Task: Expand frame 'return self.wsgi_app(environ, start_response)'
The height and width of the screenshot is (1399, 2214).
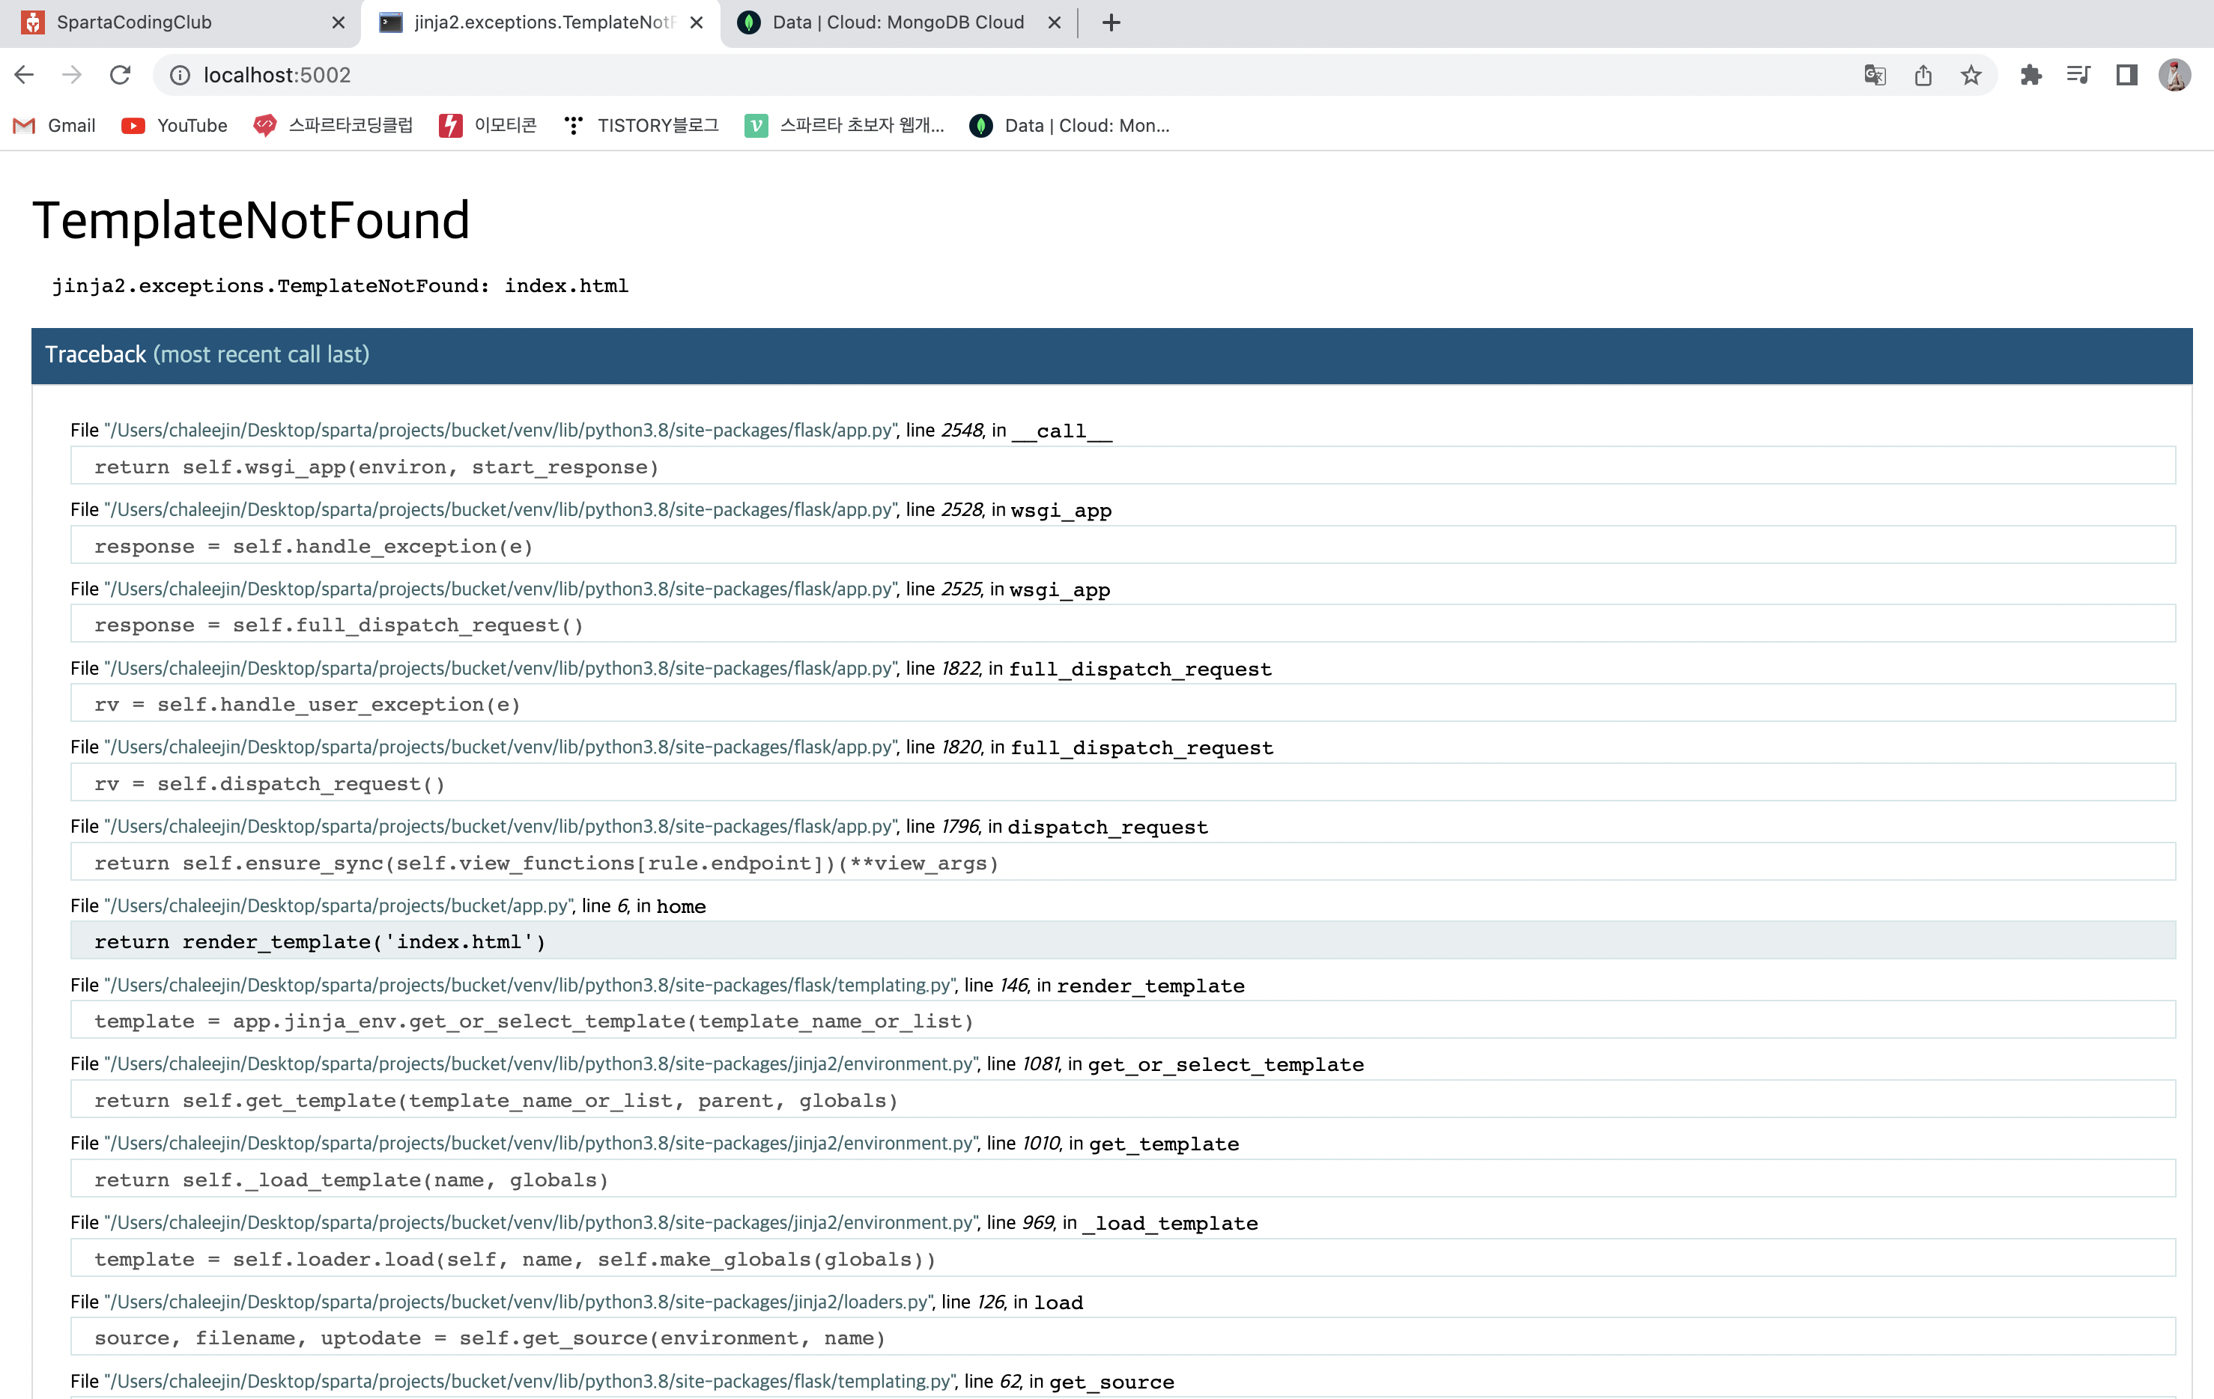Action: [x=1123, y=466]
